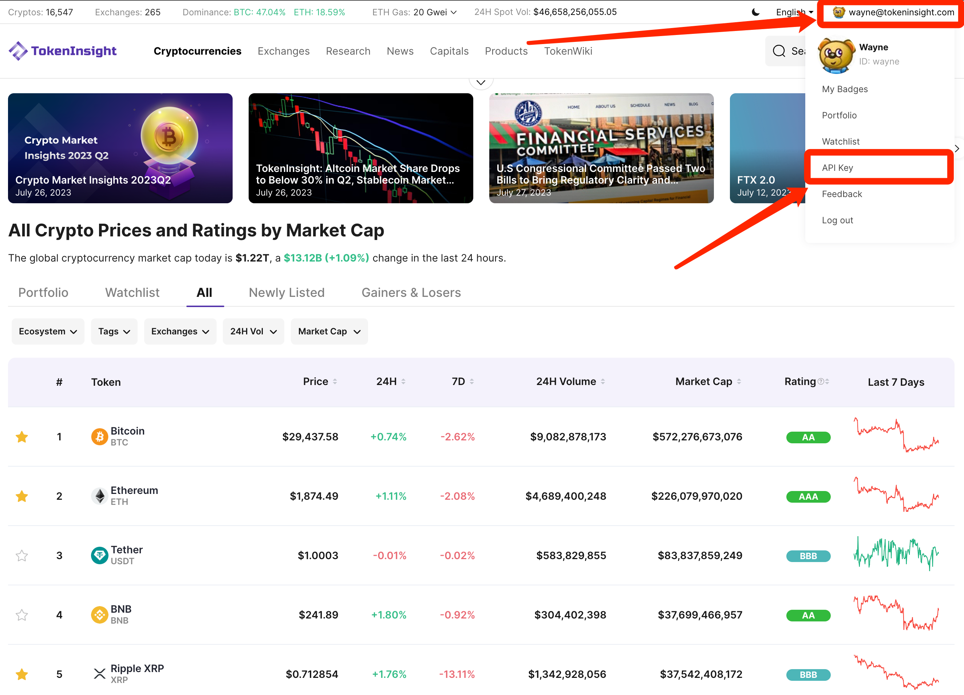Screen dimensions: 964x695
Task: Click the TokenInsight logo
Action: tap(63, 51)
